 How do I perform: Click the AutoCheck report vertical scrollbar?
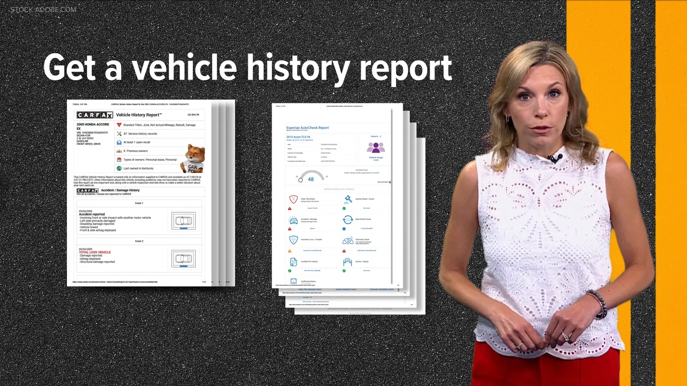(x=392, y=196)
